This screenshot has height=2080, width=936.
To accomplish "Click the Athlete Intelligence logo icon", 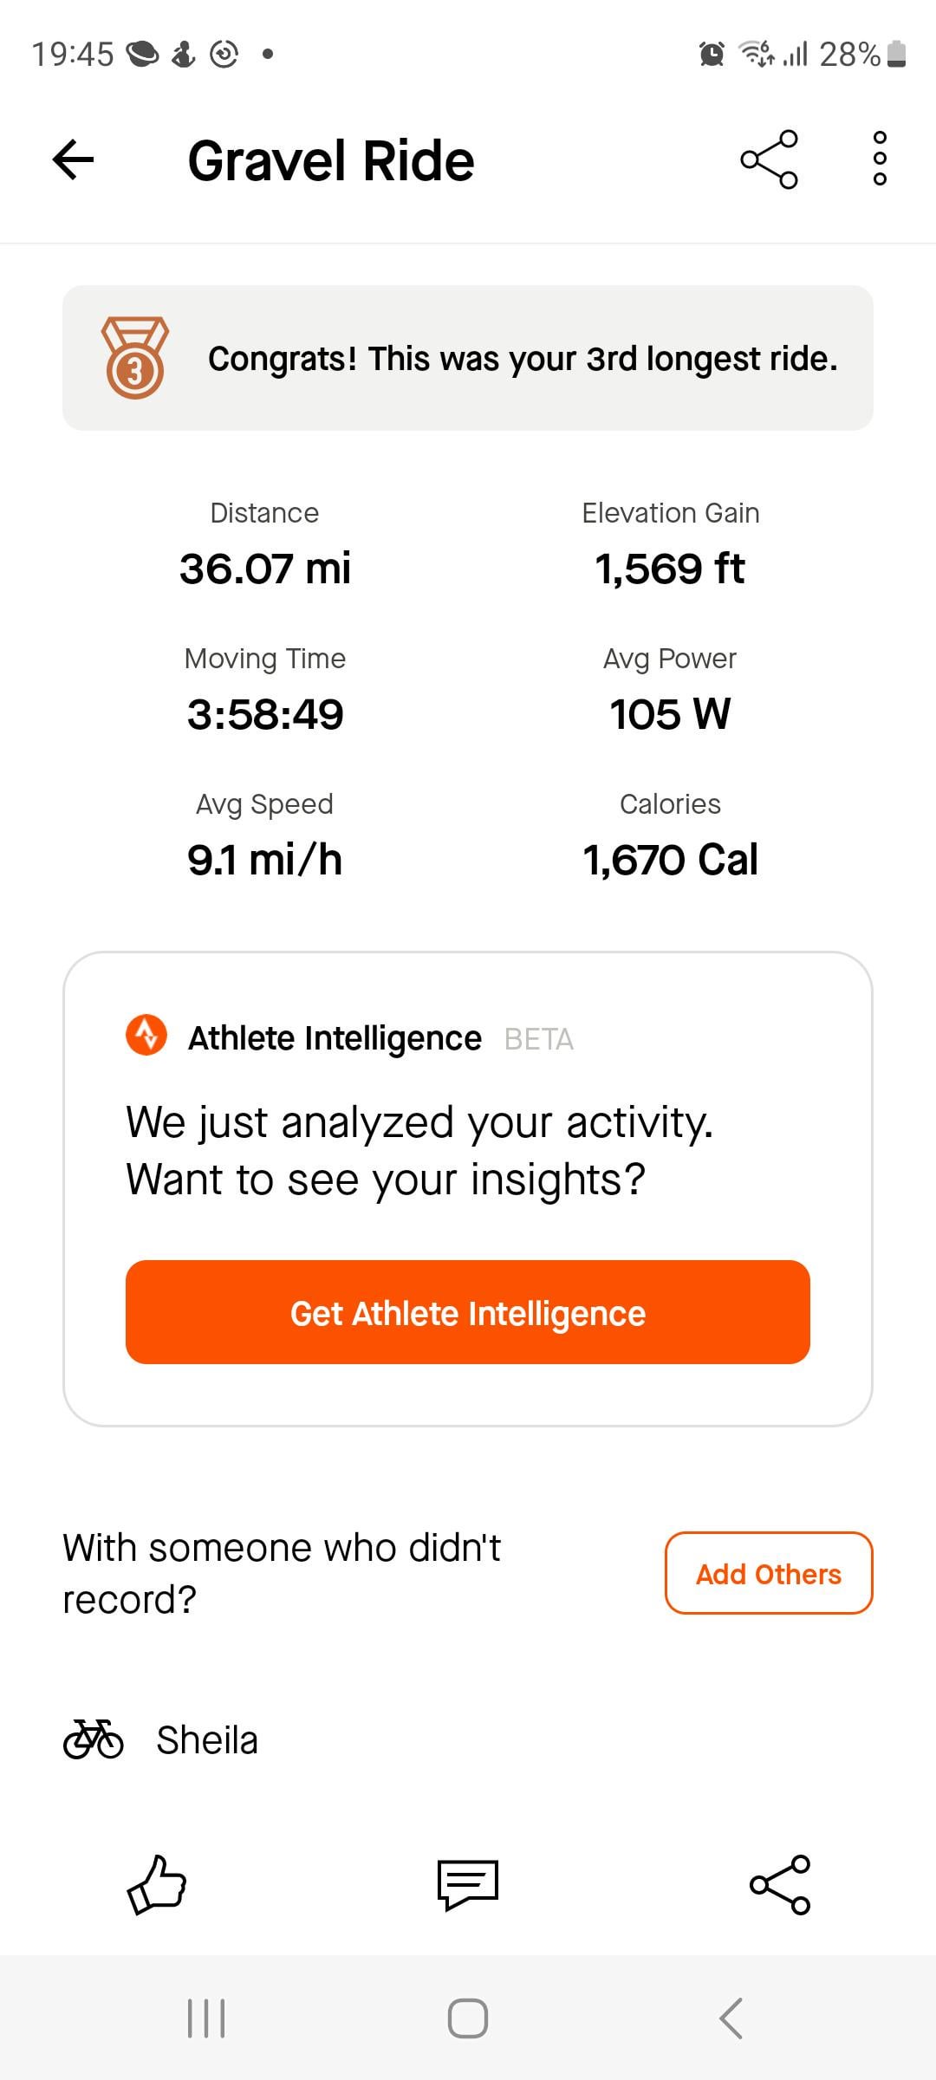I will point(146,1035).
